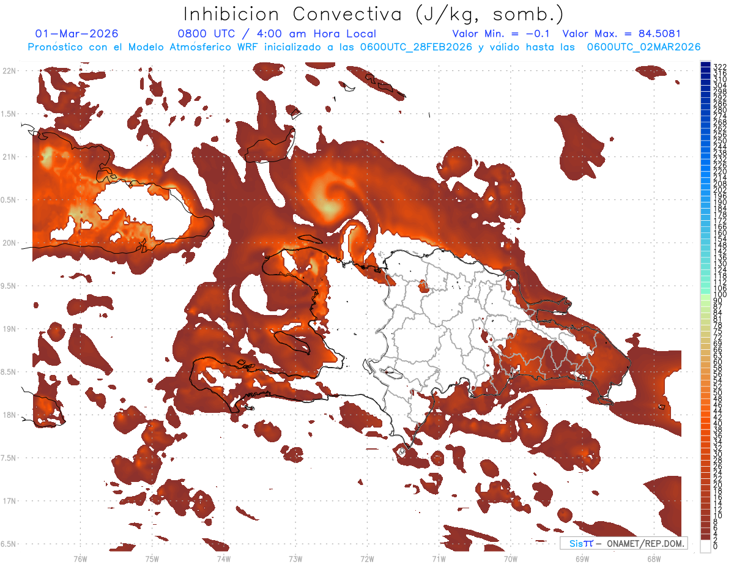Viewport: 734px width, 567px height.
Task: Click the 20N latitude label
Action: click(10, 243)
